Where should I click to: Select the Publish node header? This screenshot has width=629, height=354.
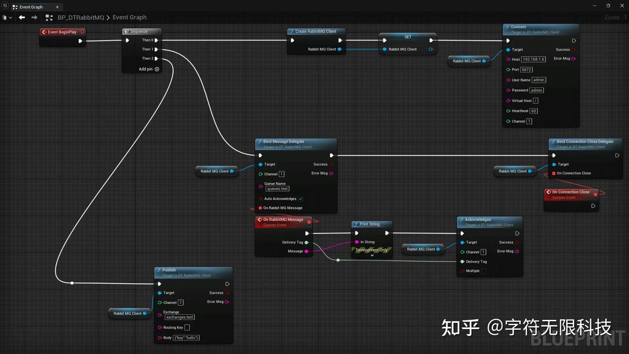[x=194, y=272]
